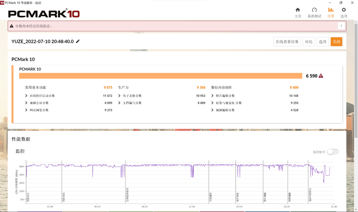358x212 pixels.
Task: Click the vertical scrollbar on the right
Action: click(356, 80)
